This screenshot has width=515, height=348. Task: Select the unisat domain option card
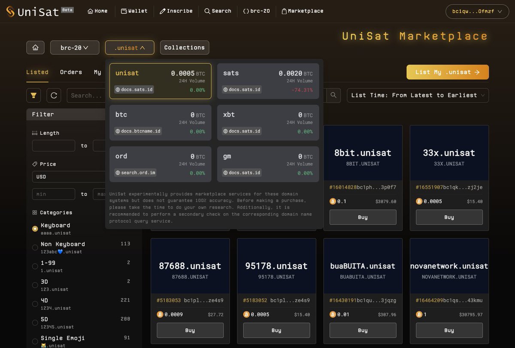point(160,81)
